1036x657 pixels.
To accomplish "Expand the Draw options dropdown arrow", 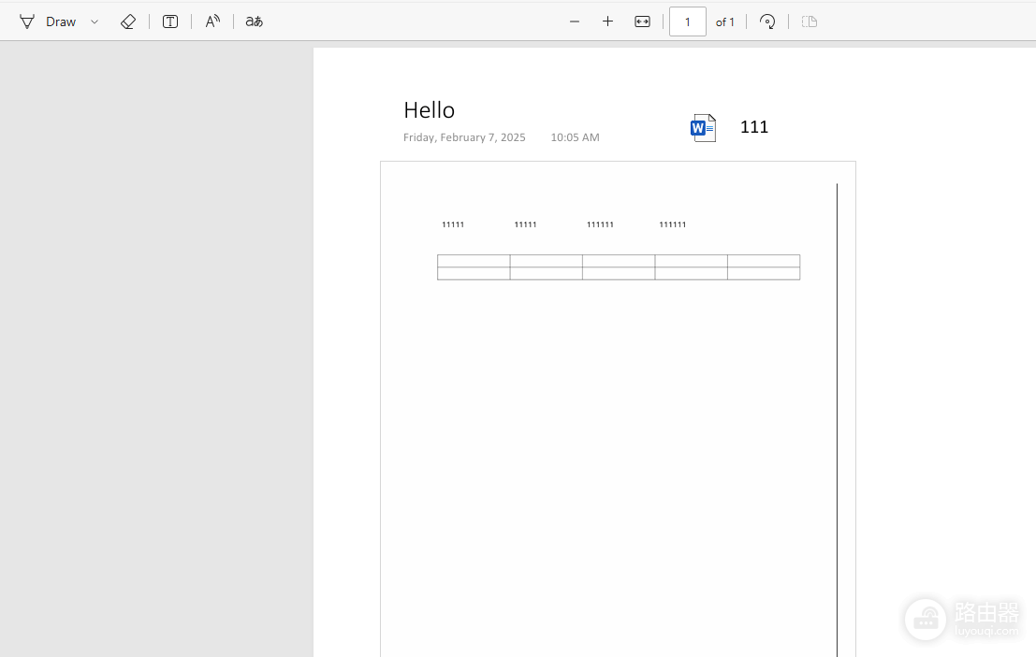I will (x=95, y=21).
